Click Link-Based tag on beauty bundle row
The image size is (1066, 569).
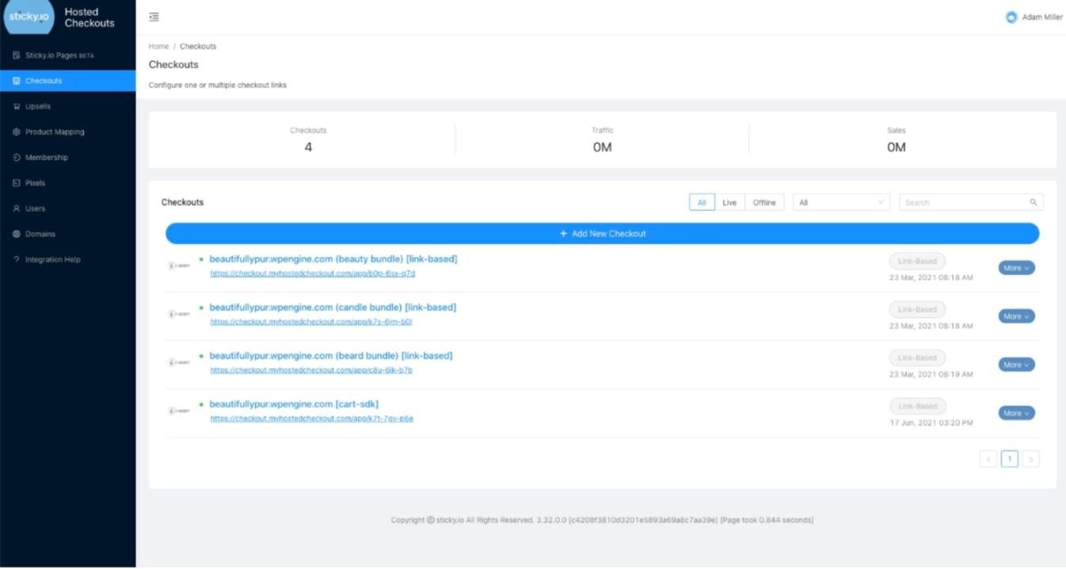coord(917,262)
